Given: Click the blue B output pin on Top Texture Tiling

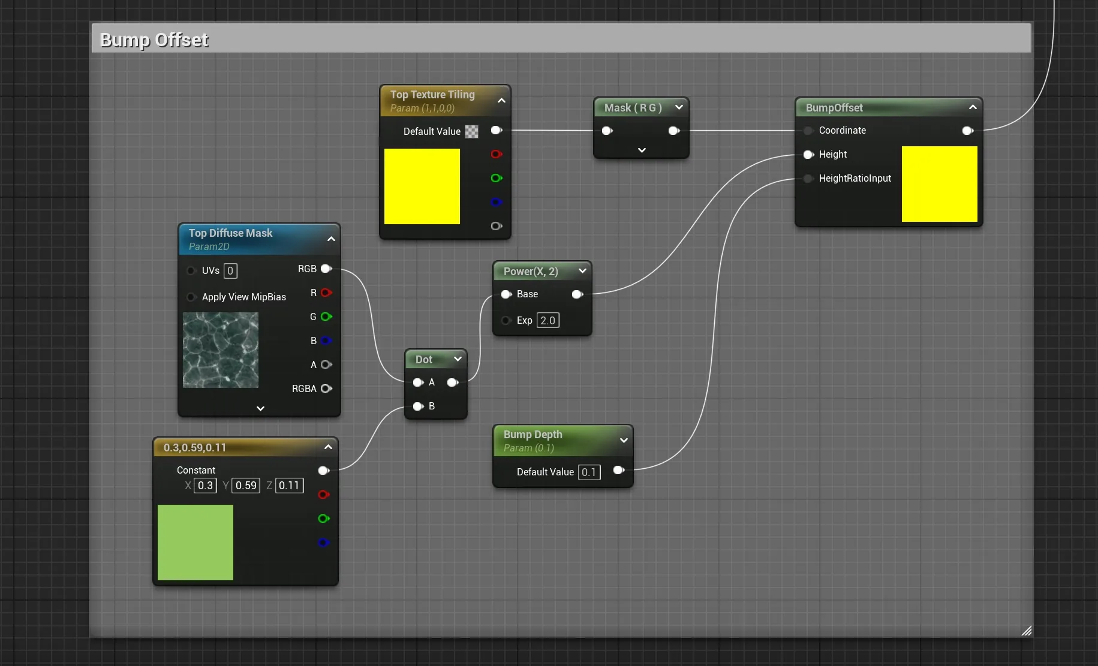Looking at the screenshot, I should click(496, 202).
